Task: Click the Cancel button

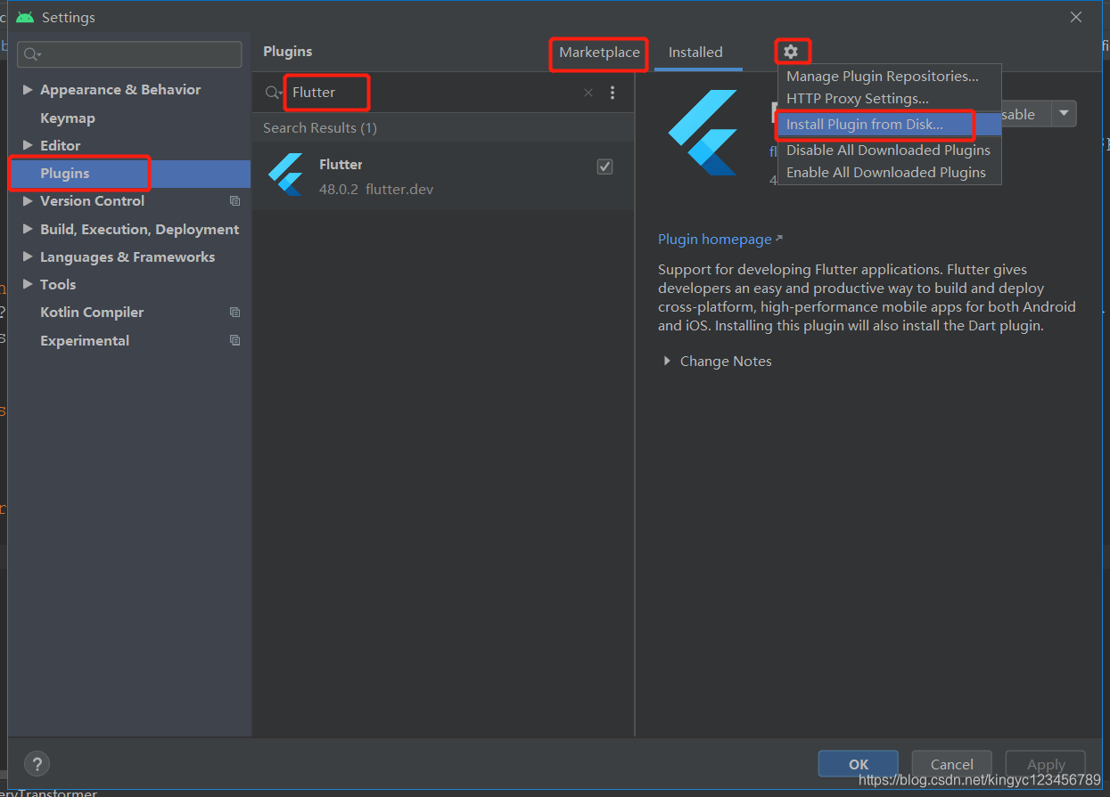Action: coord(952,764)
